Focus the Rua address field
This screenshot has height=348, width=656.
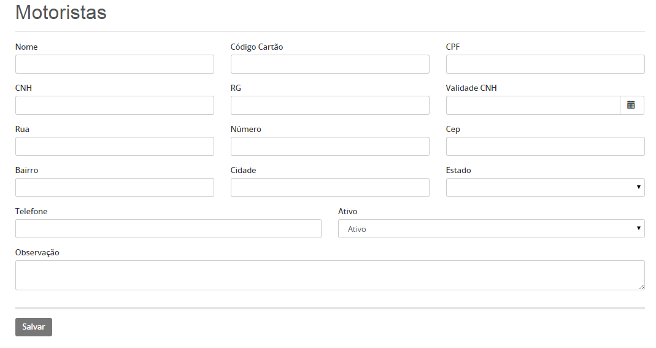115,147
